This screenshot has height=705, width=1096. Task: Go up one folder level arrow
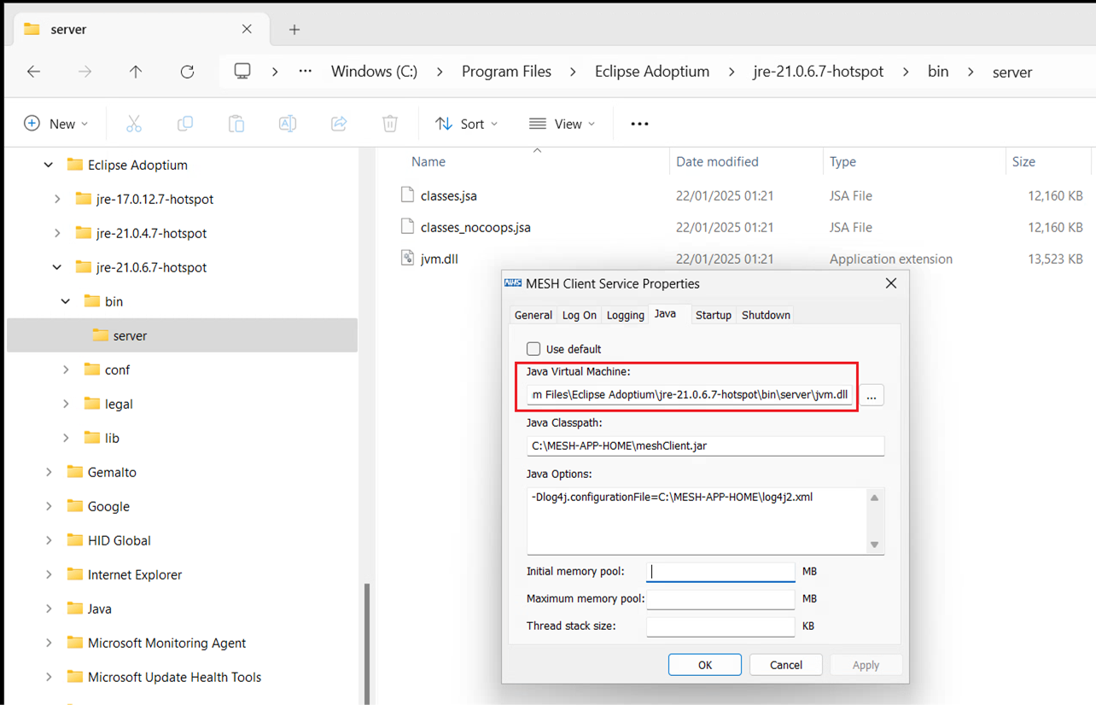coord(136,72)
